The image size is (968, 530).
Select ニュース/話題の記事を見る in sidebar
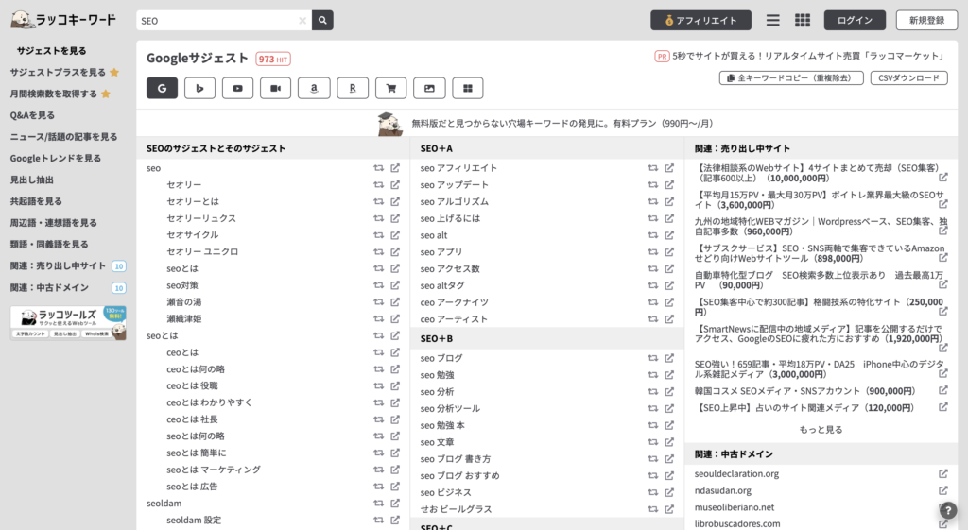click(63, 137)
